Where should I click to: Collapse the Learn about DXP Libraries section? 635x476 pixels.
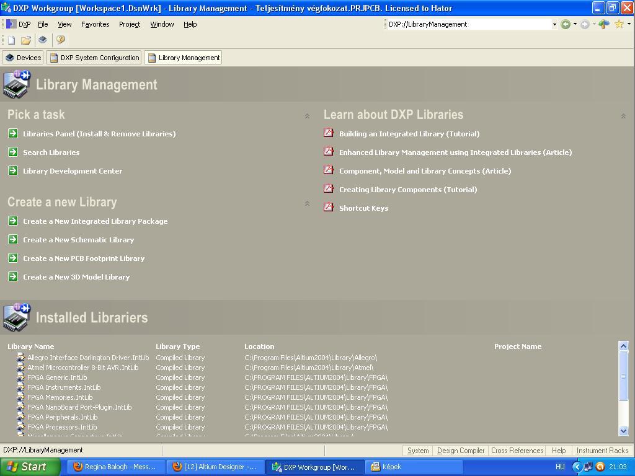click(623, 116)
